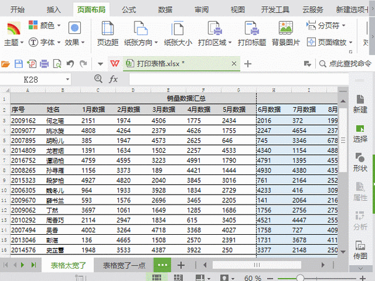This screenshot has height=281, width=375.
Task: Click the print preview icon
Action: [x=57, y=64]
